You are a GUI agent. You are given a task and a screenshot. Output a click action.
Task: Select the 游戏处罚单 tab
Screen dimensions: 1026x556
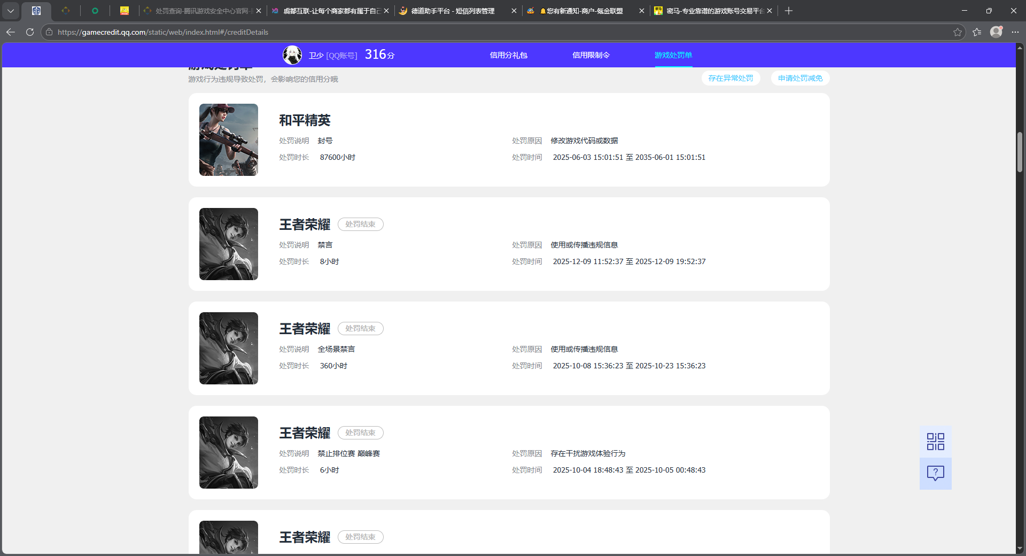(x=673, y=55)
